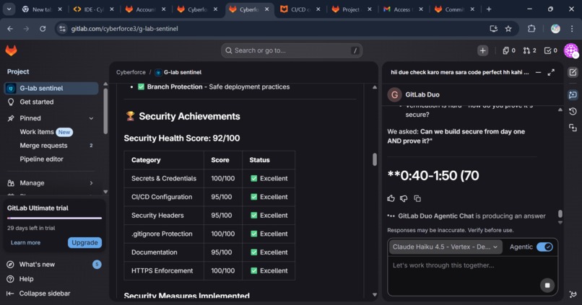Switch to the Commit browser tab
The image size is (582, 305).
click(453, 9)
